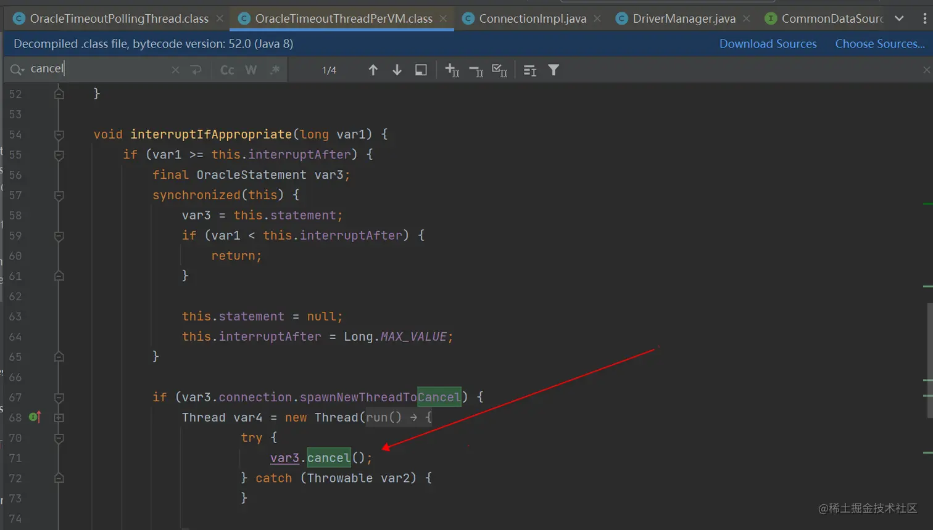Screen dimensions: 933x530
Task: Open the ConnectionImpl.java tab
Action: (x=533, y=19)
